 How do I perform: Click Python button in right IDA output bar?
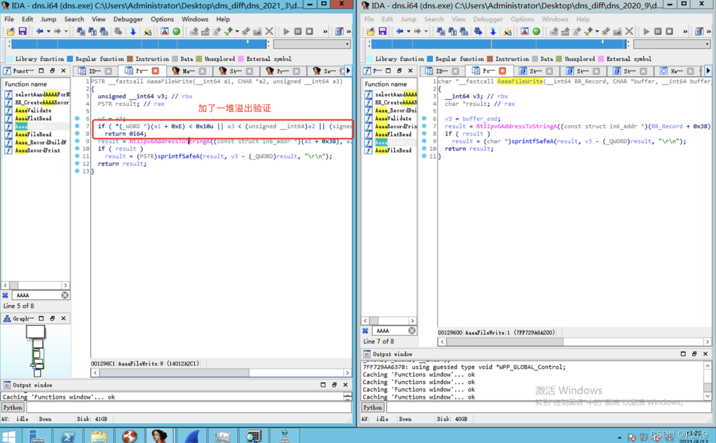point(373,407)
